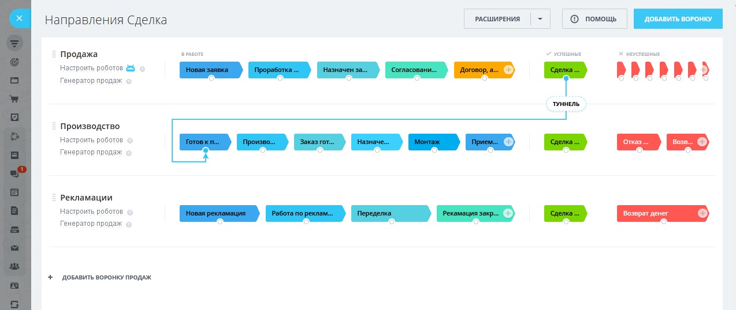Image resolution: width=736 pixels, height=310 pixels.
Task: Open the employees group sidebar icon
Action: click(15, 266)
